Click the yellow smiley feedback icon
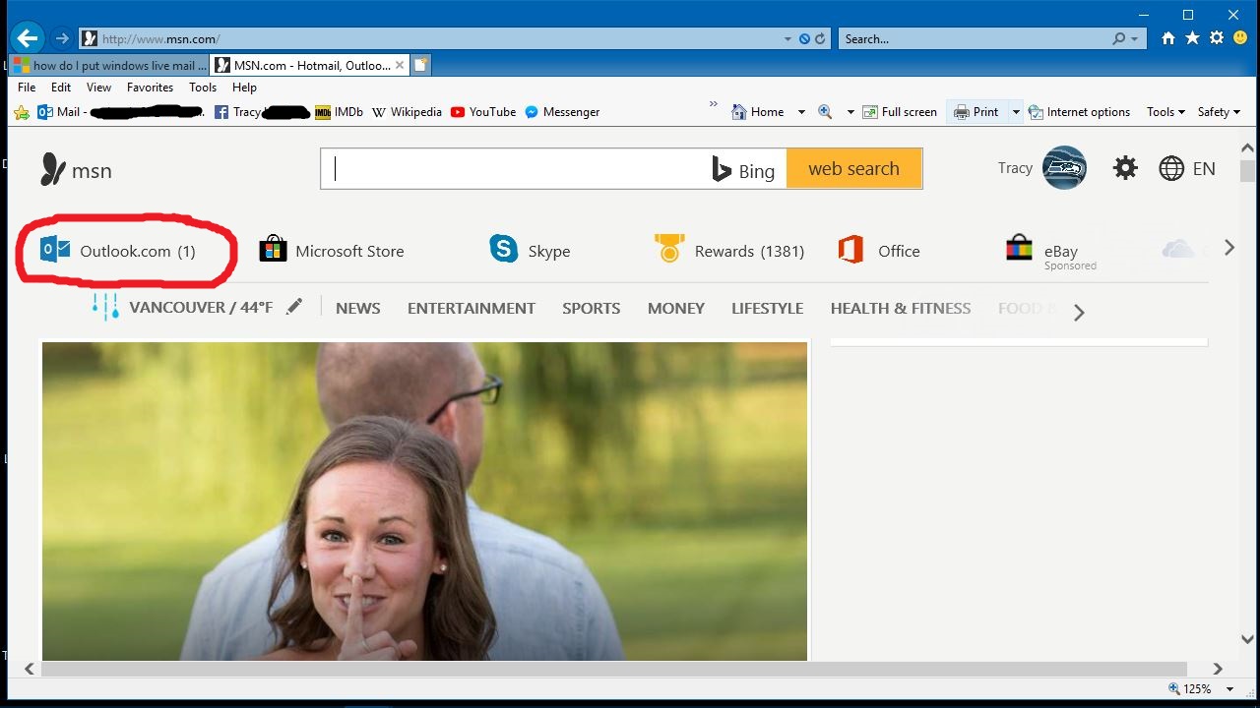 [1239, 38]
